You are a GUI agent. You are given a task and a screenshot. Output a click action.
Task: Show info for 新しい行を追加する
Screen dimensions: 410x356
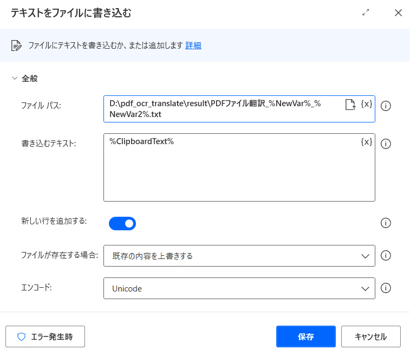pyautogui.click(x=386, y=223)
